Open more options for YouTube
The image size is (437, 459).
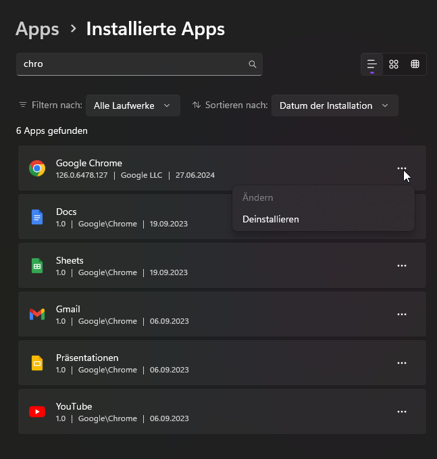pos(402,412)
